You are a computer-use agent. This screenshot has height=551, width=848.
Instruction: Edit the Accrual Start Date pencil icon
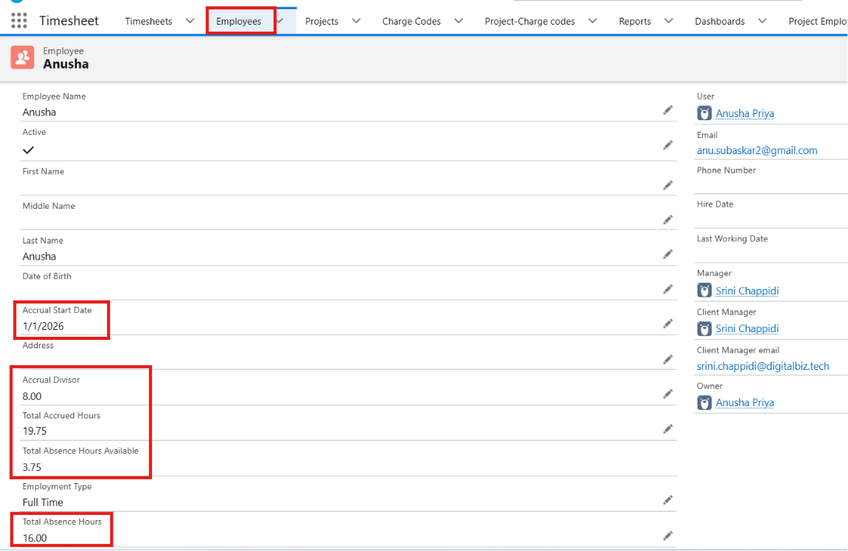click(668, 324)
